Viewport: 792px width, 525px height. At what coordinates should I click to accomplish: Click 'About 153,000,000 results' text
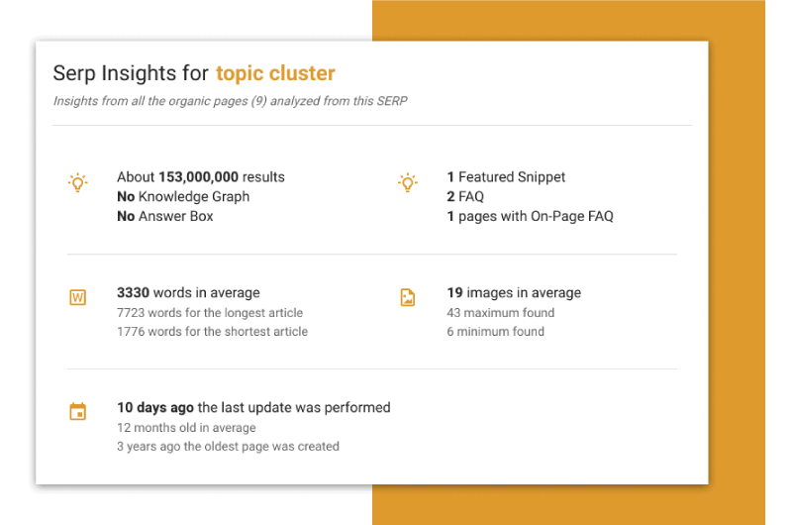point(201,177)
